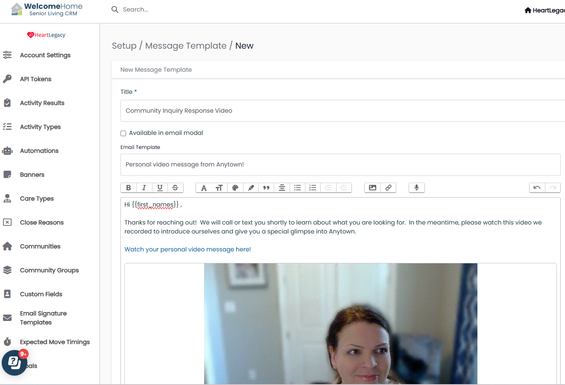Screen dimensions: 565x385
Task: Open the font family dropdown
Action: (204, 188)
